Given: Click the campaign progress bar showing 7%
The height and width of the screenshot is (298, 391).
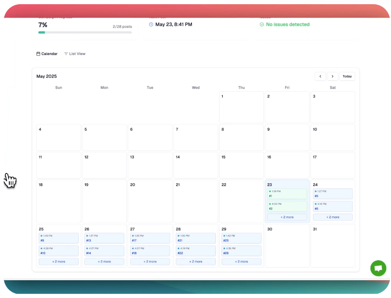Looking at the screenshot, I should (x=84, y=32).
